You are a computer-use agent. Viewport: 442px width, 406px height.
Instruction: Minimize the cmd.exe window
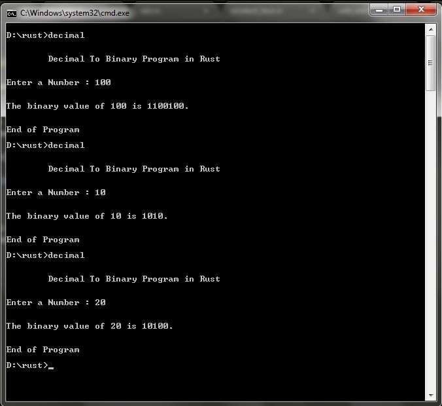379,10
